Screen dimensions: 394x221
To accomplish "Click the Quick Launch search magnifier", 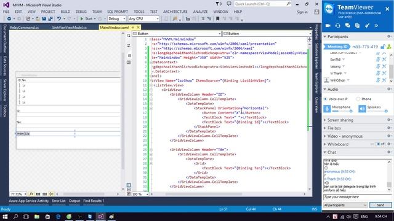I will tap(289, 4).
